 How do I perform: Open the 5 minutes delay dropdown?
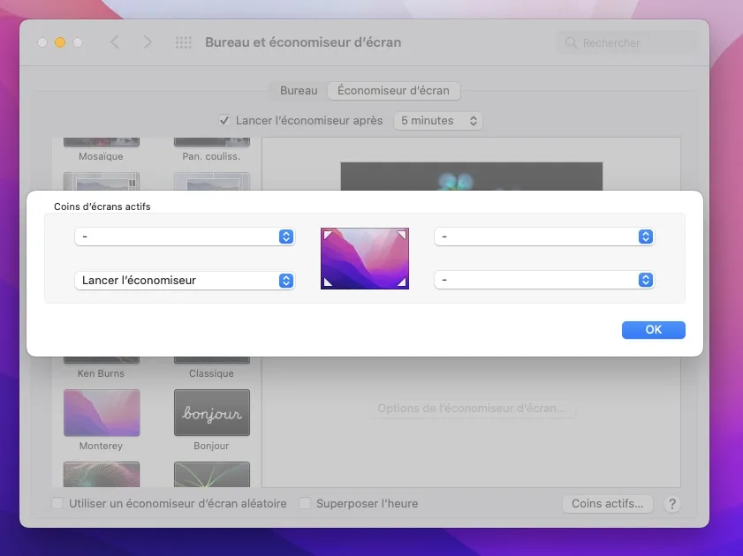pos(438,121)
